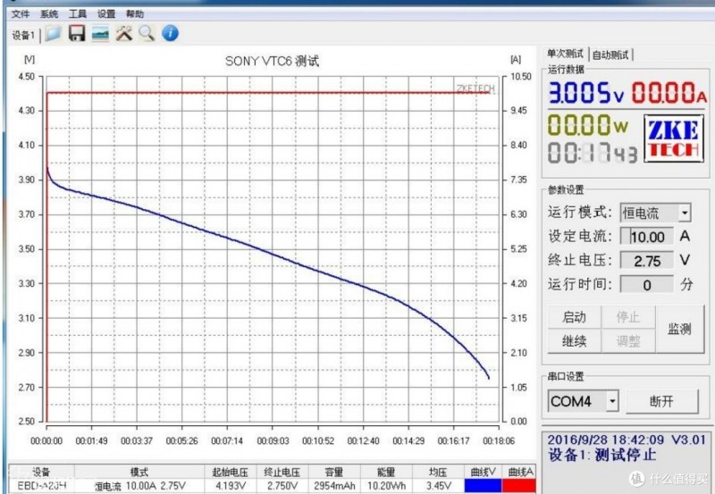
Task: Open the 文件 menu
Action: point(21,14)
